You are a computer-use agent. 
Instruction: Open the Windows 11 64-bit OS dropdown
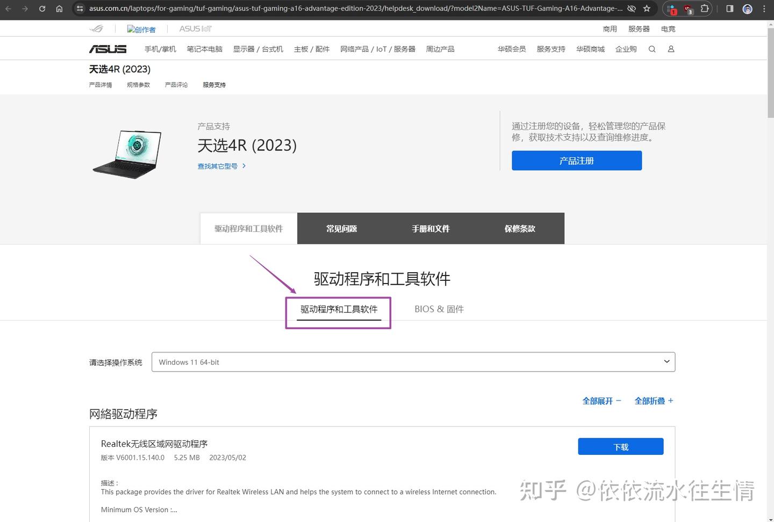click(x=413, y=362)
